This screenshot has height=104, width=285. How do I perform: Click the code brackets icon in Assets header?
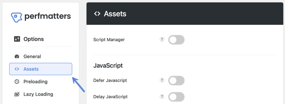pyautogui.click(x=97, y=14)
